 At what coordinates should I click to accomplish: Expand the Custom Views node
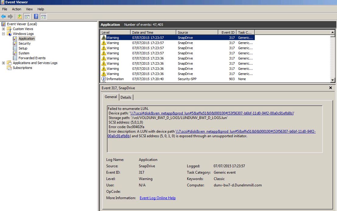(x=4, y=29)
